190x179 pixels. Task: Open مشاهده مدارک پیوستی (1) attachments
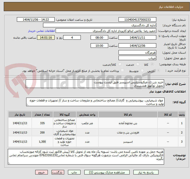coord(107,172)
